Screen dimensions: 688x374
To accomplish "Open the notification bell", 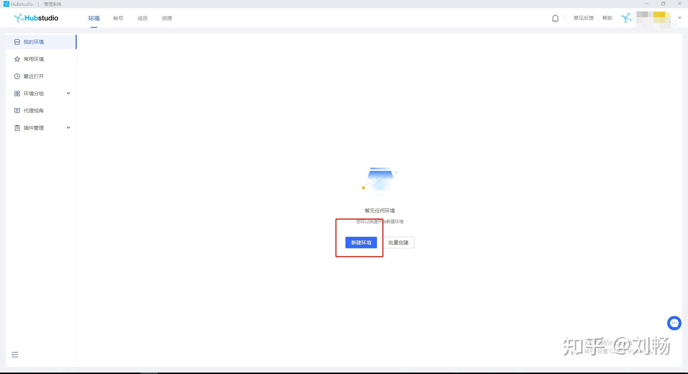I will pyautogui.click(x=555, y=18).
